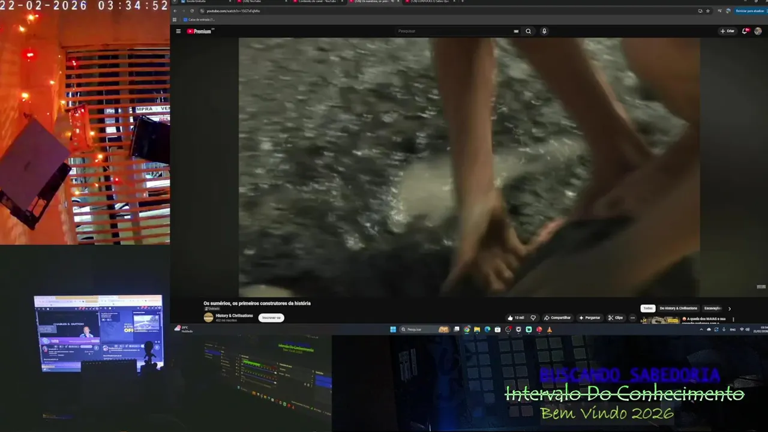Open a new Chrome tab

463,1
